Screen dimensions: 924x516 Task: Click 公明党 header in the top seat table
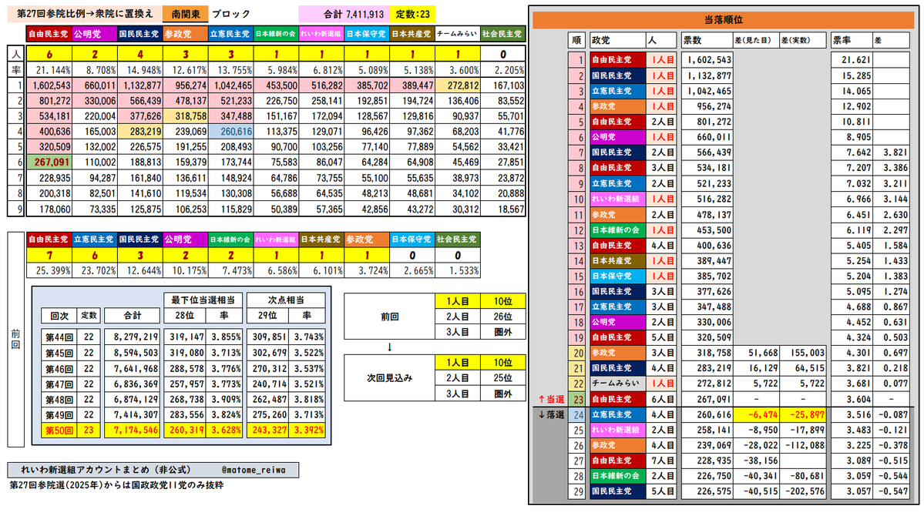(94, 34)
